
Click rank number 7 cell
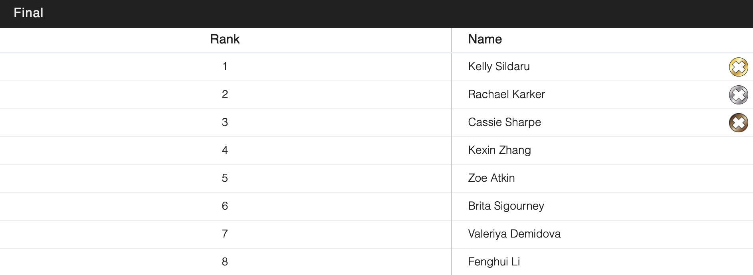tap(225, 234)
